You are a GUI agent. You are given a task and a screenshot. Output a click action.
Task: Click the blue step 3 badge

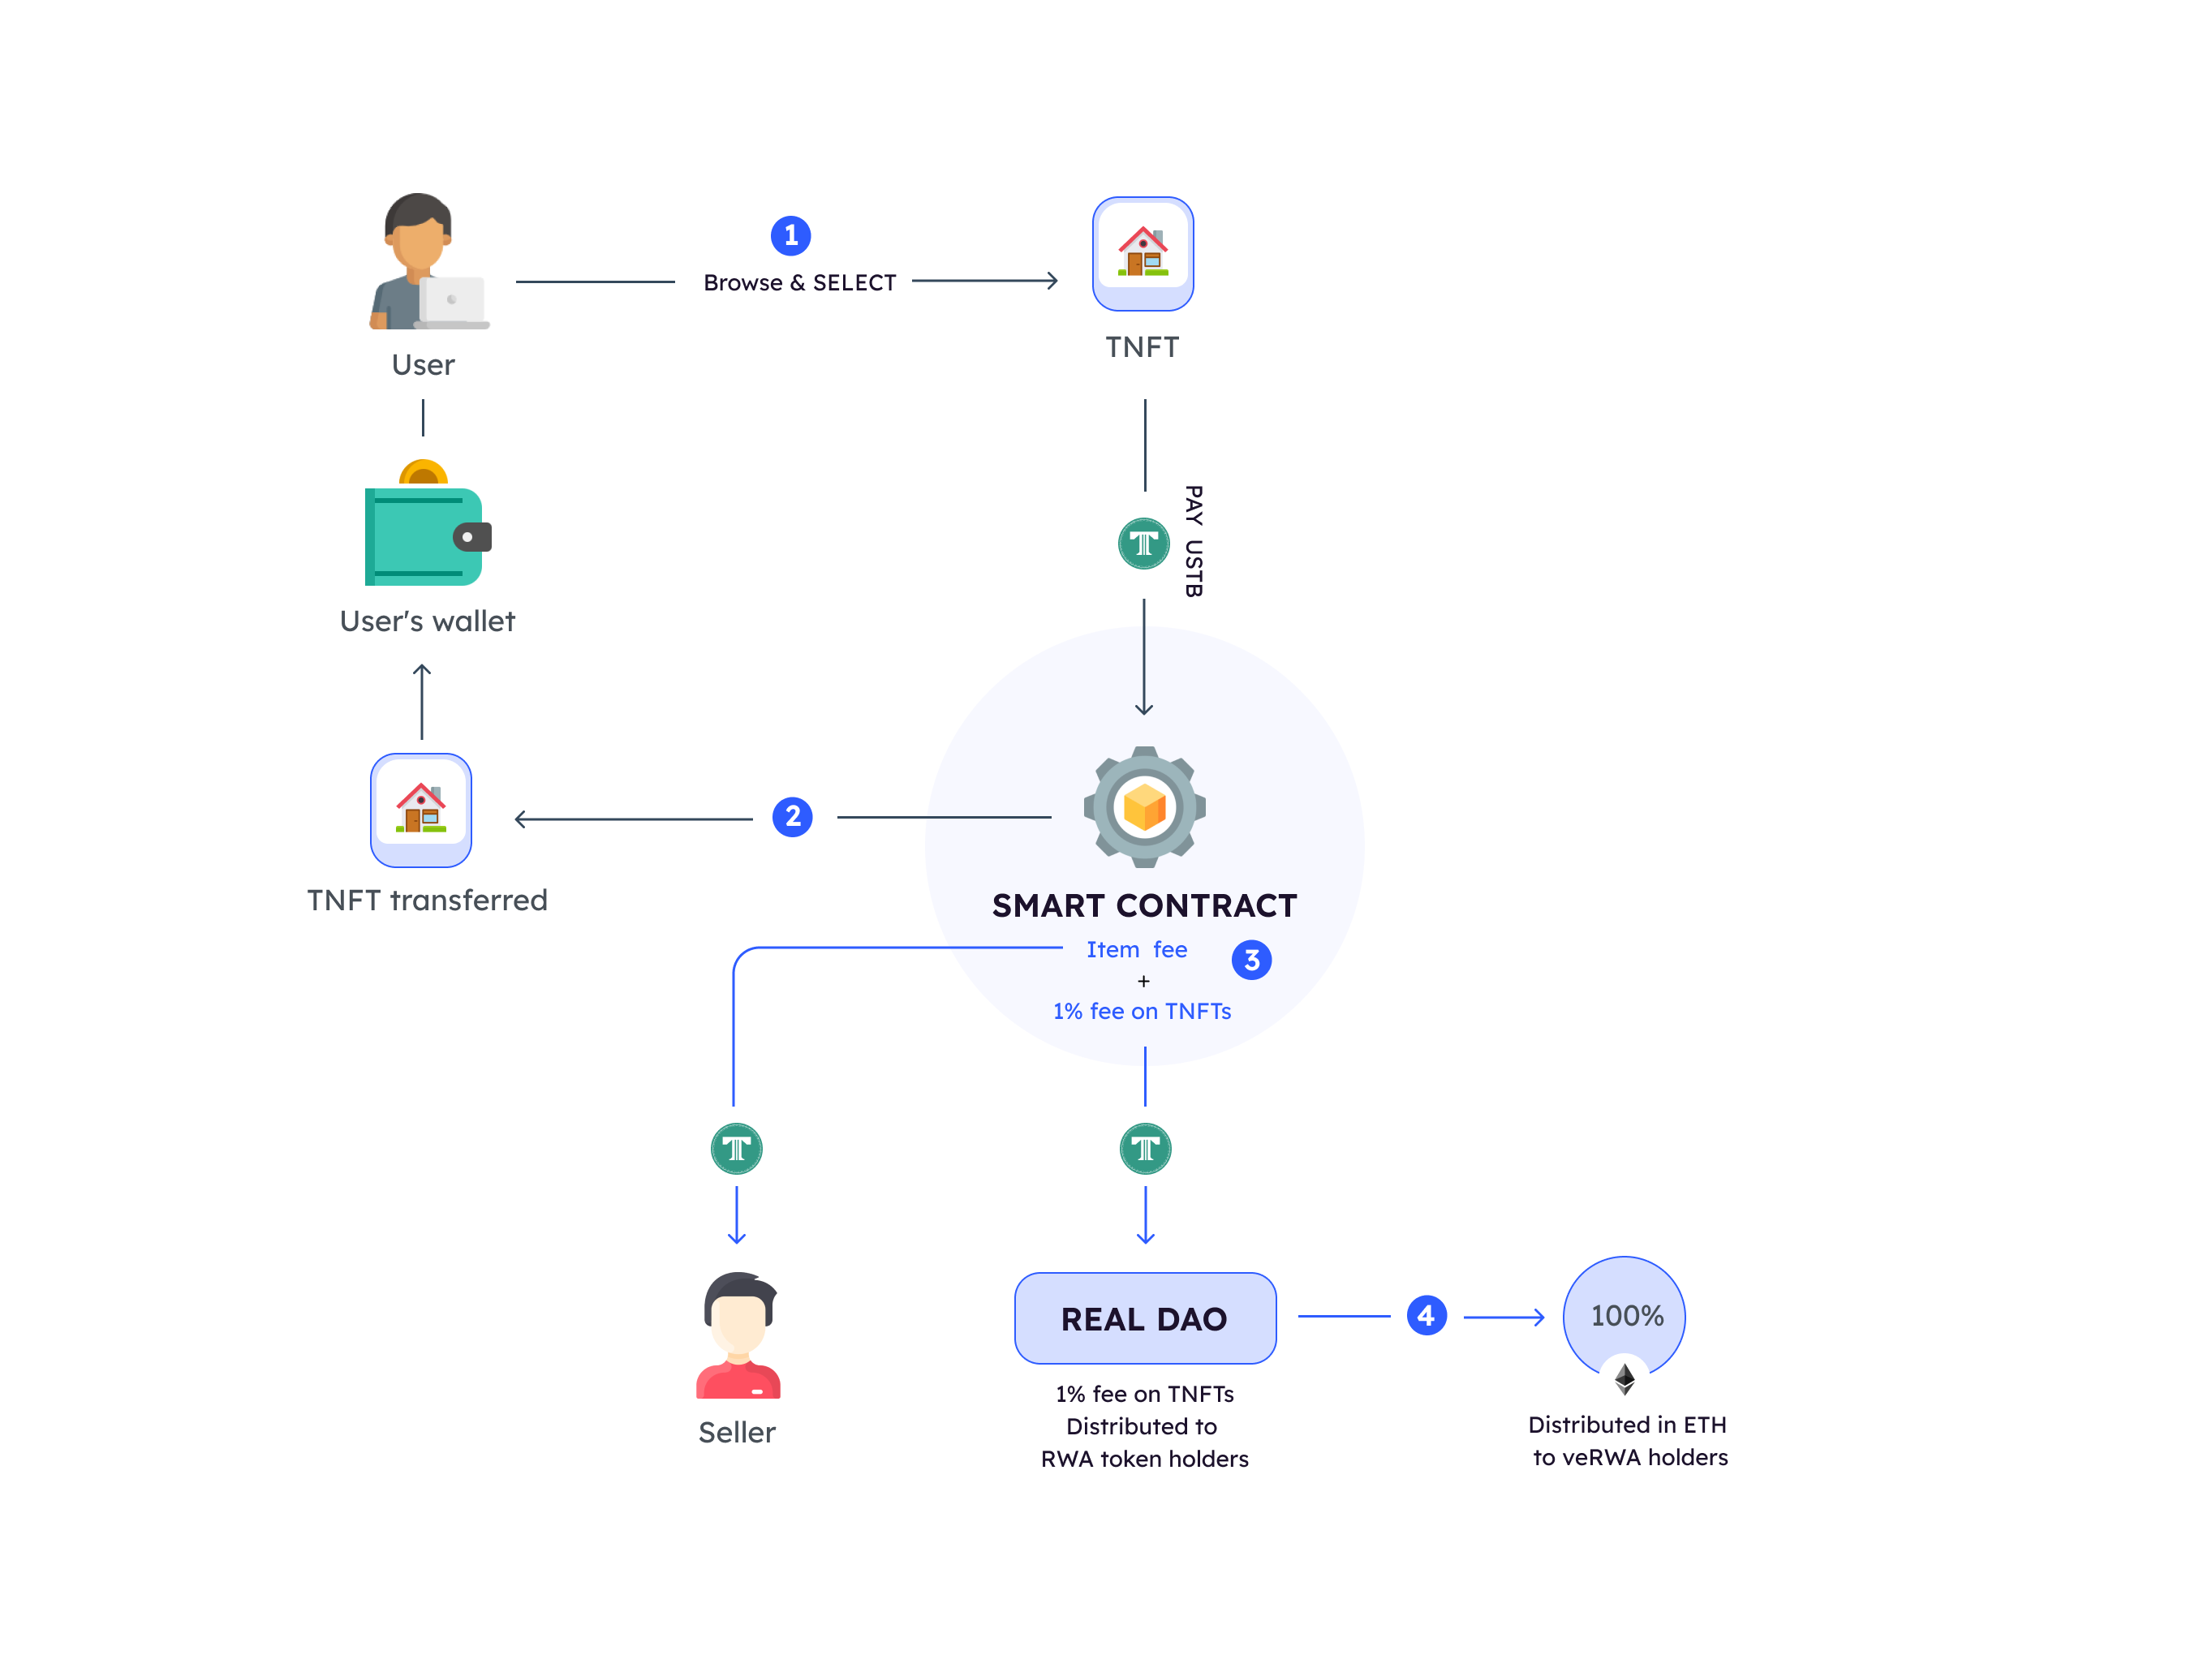click(x=1251, y=960)
